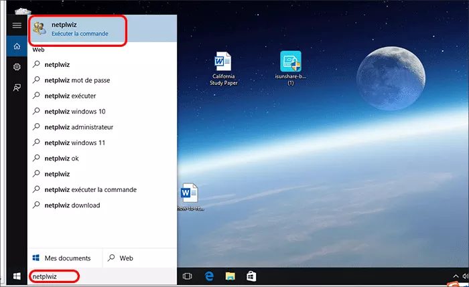Viewport: 469px width, 287px height.
Task: Open the settings gear in the search sidebar
Action: point(17,68)
